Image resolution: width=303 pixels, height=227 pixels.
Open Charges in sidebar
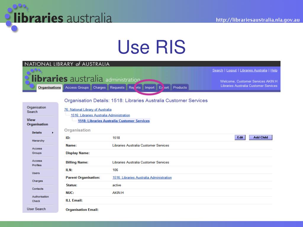point(37,181)
